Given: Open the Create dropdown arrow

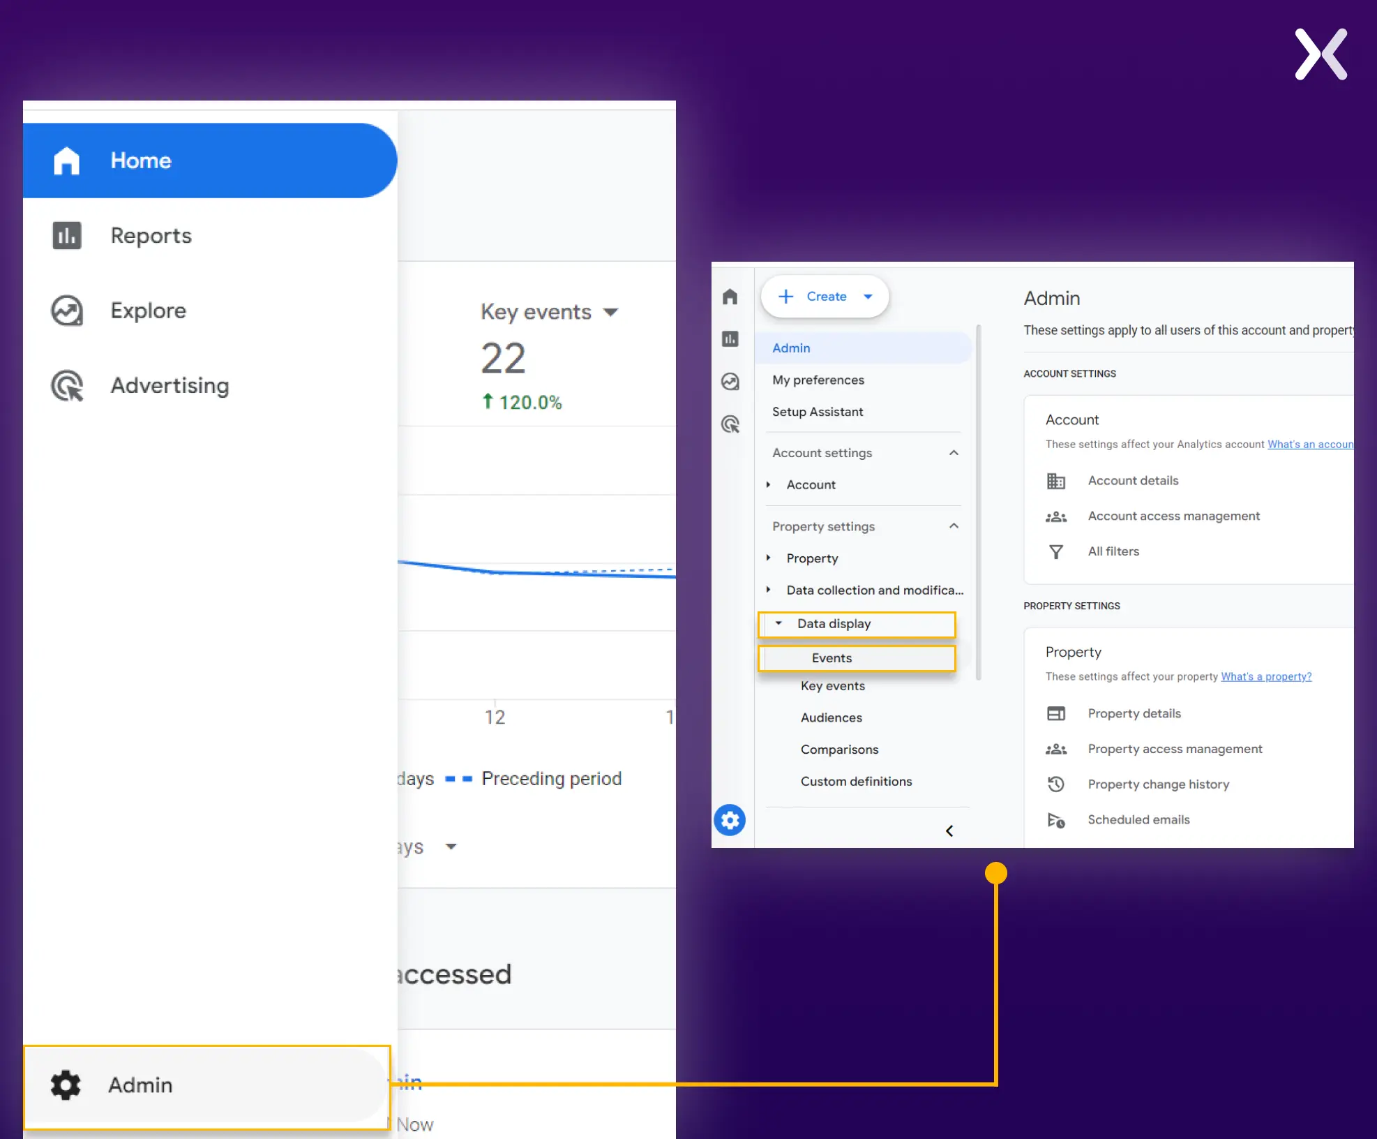Looking at the screenshot, I should coord(868,297).
